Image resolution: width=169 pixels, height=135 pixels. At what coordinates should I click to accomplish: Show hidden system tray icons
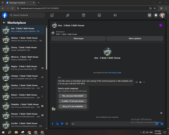pos(141,132)
